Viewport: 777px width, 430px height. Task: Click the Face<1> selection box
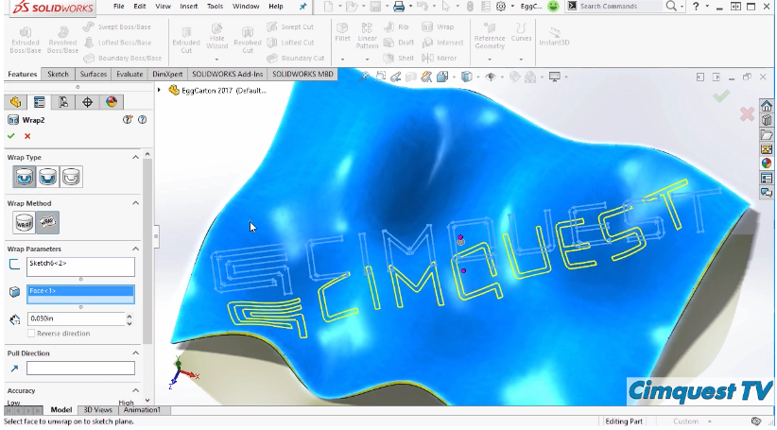click(x=80, y=294)
